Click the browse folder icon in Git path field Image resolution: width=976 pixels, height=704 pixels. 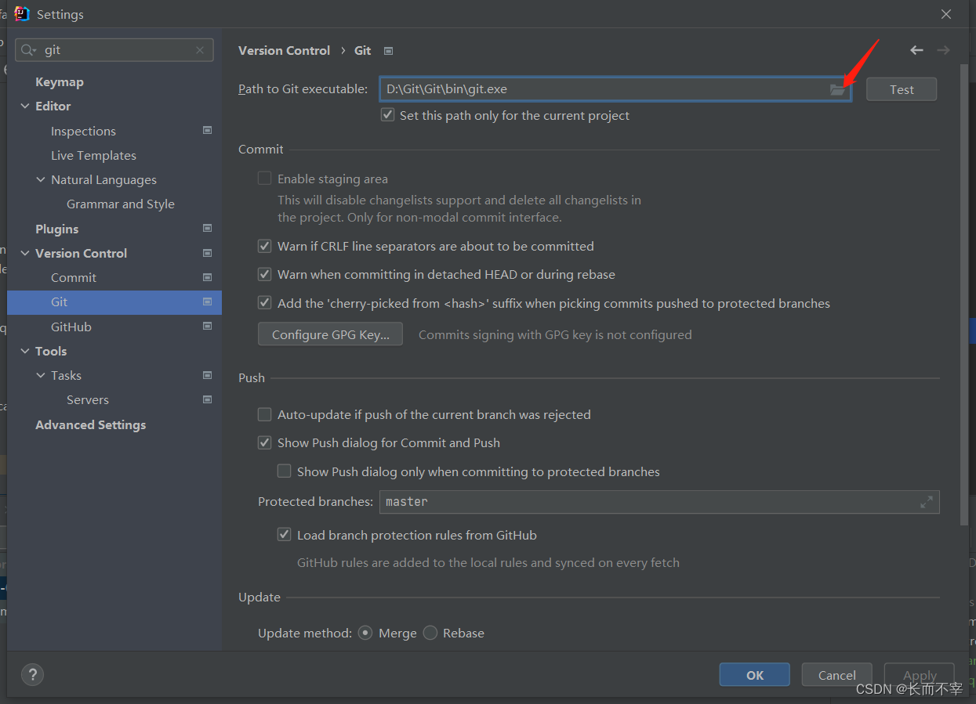837,90
